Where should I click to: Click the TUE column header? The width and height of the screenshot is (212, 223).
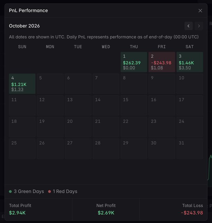[x=78, y=47]
